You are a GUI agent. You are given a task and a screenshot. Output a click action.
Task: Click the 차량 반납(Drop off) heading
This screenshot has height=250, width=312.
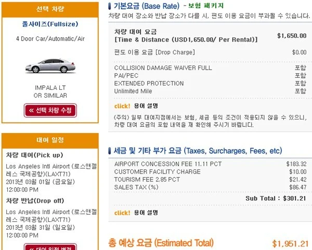tap(35, 201)
